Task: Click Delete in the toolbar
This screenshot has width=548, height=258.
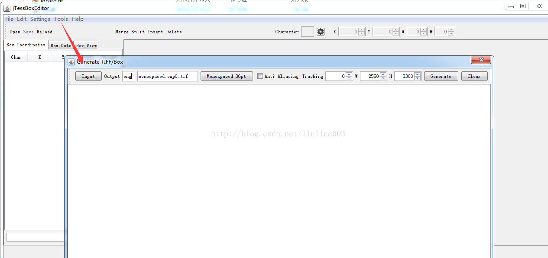Action: point(174,32)
